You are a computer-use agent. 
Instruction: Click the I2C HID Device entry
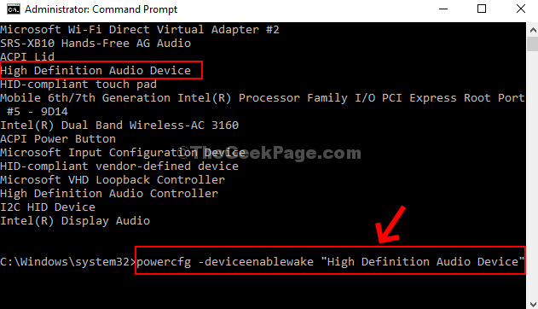[48, 207]
